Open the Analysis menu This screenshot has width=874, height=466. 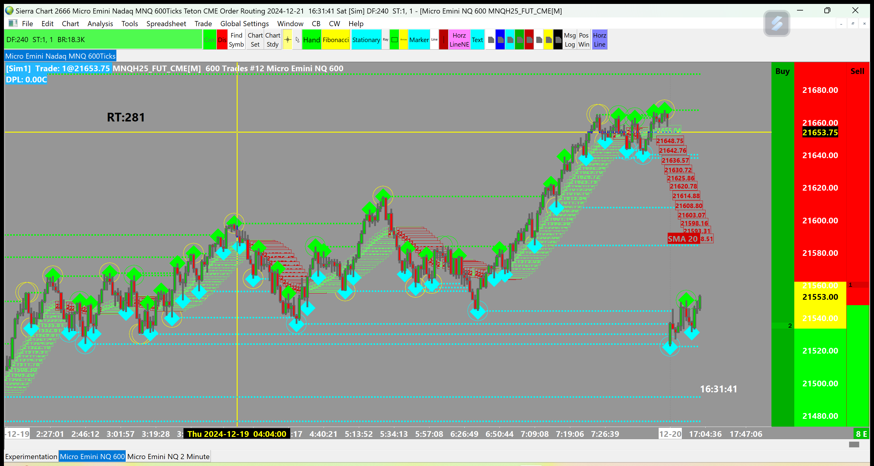pos(100,23)
